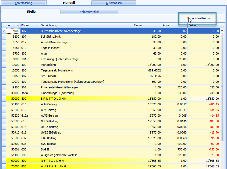This screenshot has height=169, width=227.
Task: Click the row selector beside Kinderzulage 1
Action: pyautogui.click(x=3, y=93)
